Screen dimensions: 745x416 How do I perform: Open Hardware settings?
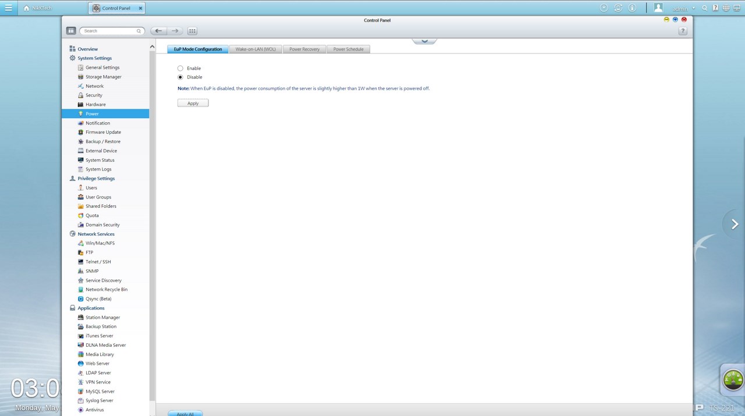[95, 105]
